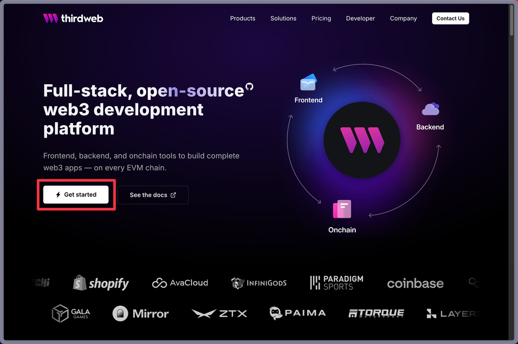Viewport: 518px width, 344px height.
Task: Open the Developer navigation menu
Action: 361,18
